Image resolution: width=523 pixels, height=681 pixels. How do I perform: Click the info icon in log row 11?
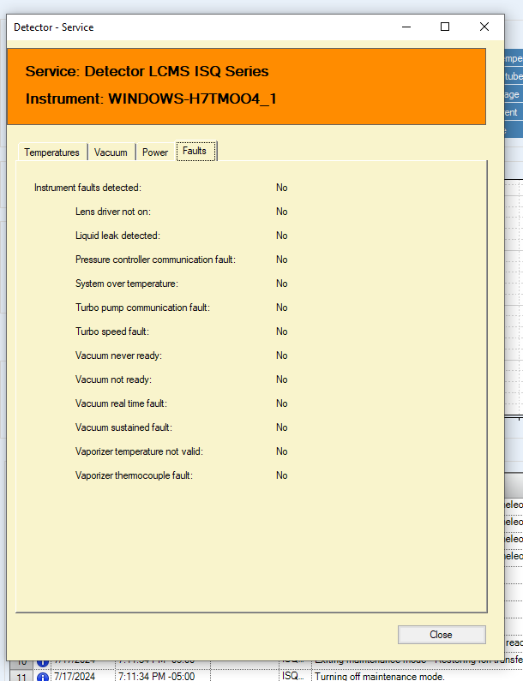(43, 676)
